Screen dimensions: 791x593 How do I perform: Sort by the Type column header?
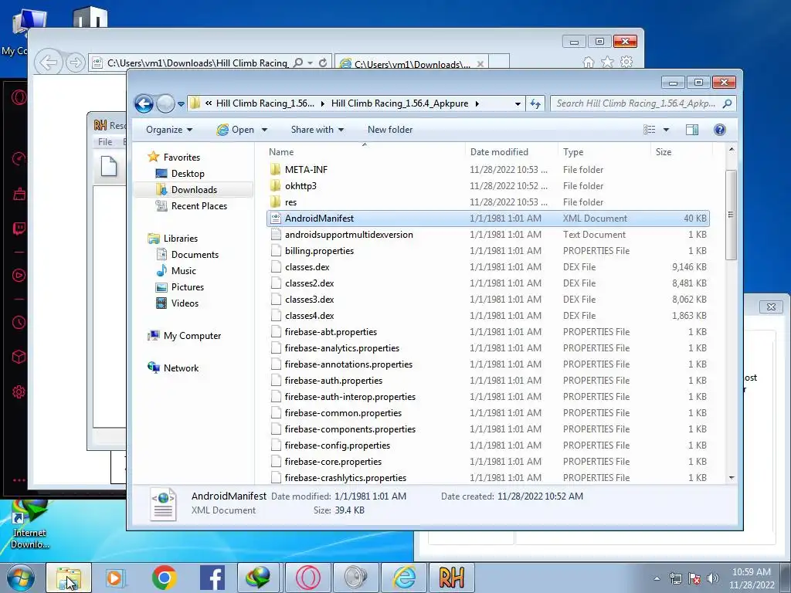(573, 152)
